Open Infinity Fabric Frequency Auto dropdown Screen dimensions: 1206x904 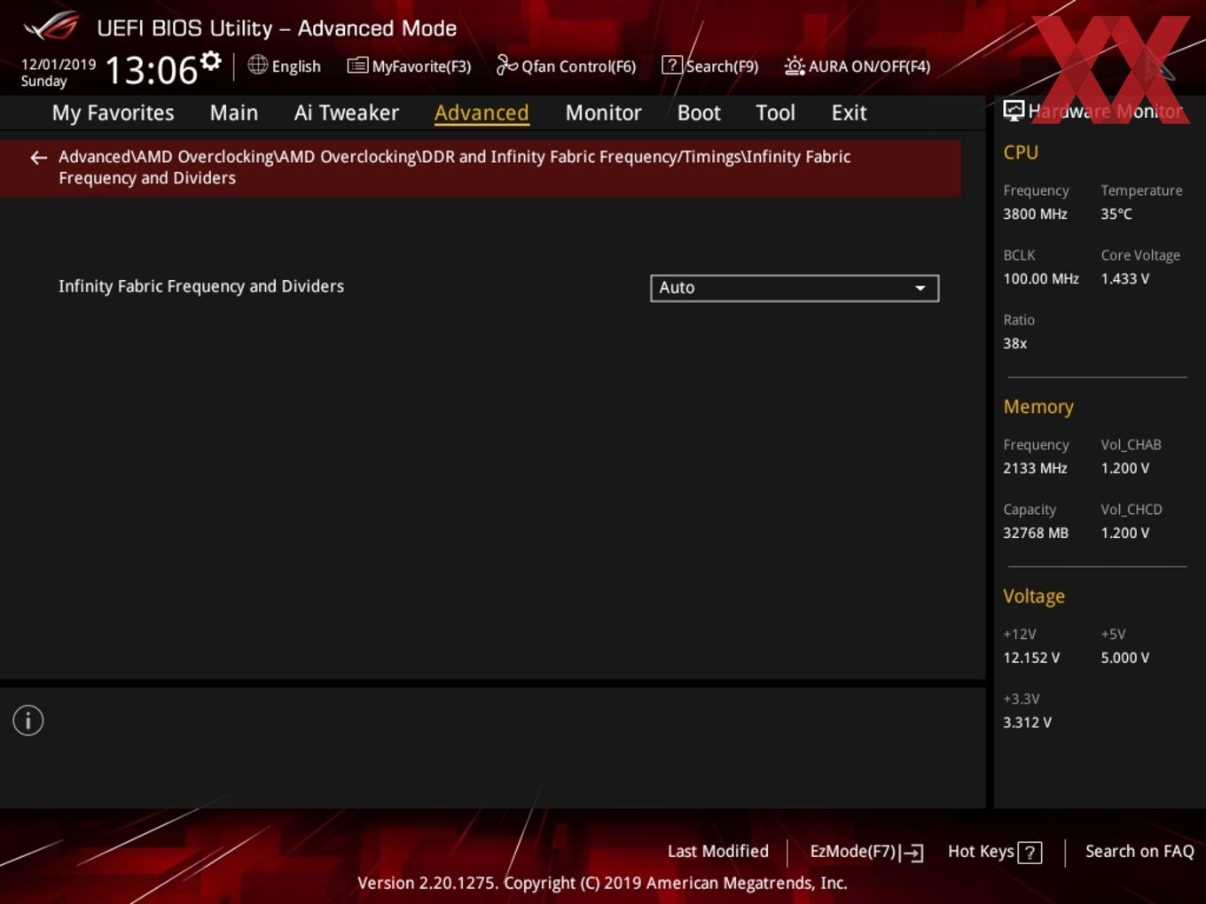coord(795,288)
